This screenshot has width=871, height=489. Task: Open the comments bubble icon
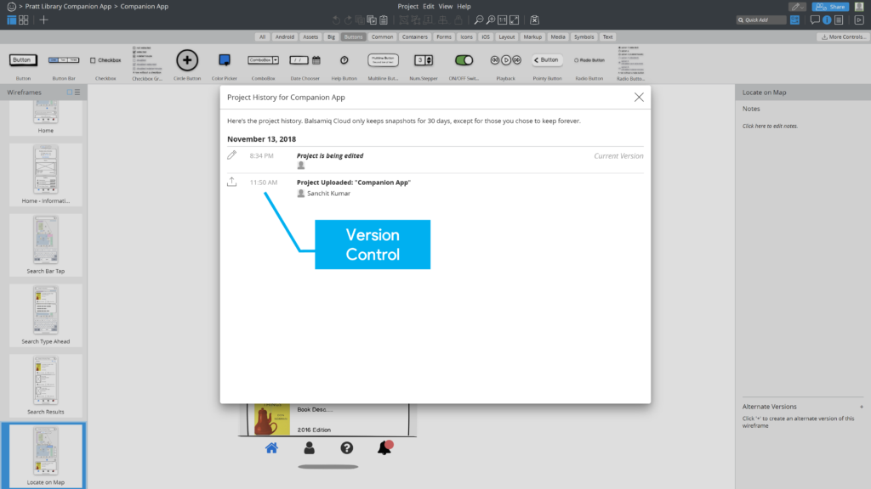coord(814,20)
